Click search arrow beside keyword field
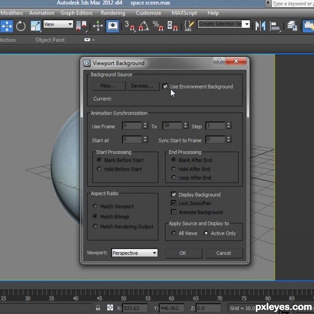The image size is (314, 314). click(x=268, y=3)
